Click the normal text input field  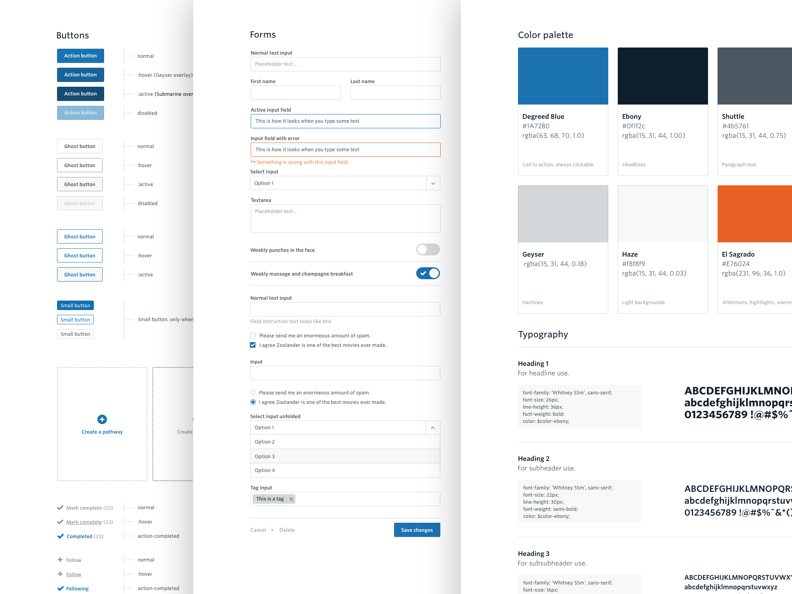(x=345, y=64)
